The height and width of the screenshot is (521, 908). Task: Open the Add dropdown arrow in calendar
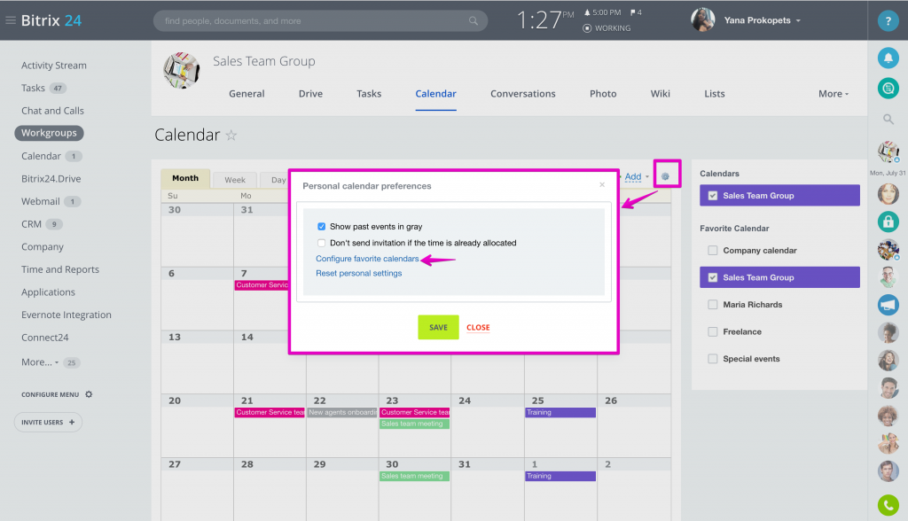tap(647, 177)
